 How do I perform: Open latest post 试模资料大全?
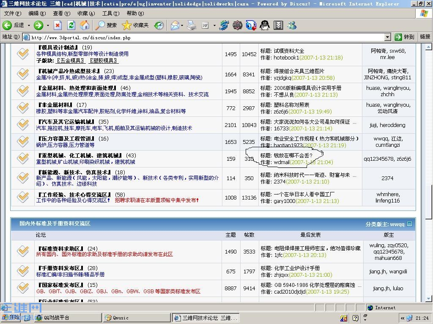289,51
